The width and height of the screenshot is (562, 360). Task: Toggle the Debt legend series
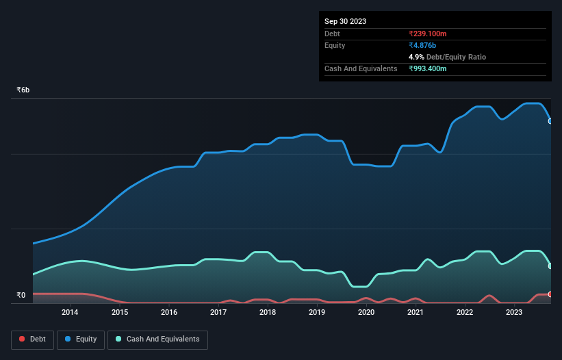tap(33, 339)
